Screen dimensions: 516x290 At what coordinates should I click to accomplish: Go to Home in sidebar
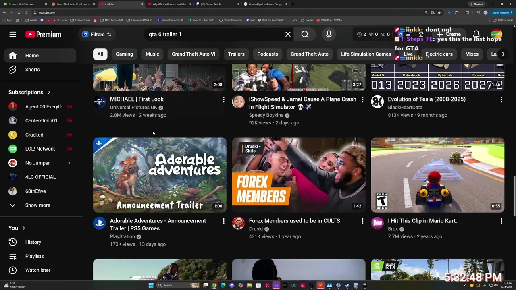pyautogui.click(x=40, y=56)
